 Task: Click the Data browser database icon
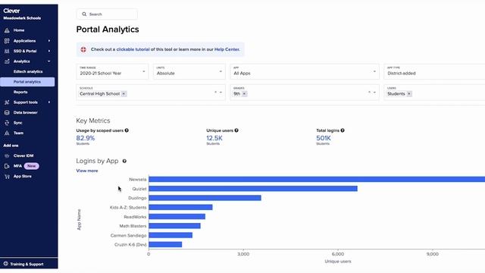(x=7, y=112)
